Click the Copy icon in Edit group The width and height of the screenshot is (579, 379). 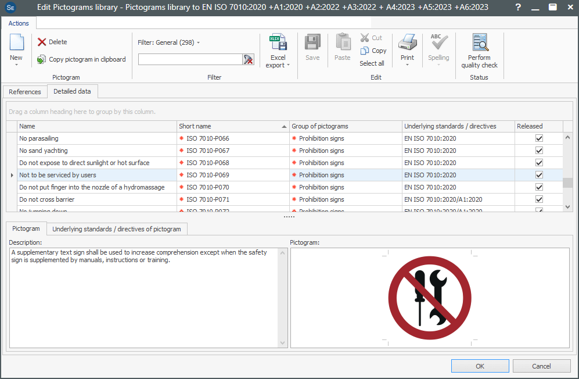[x=365, y=51]
